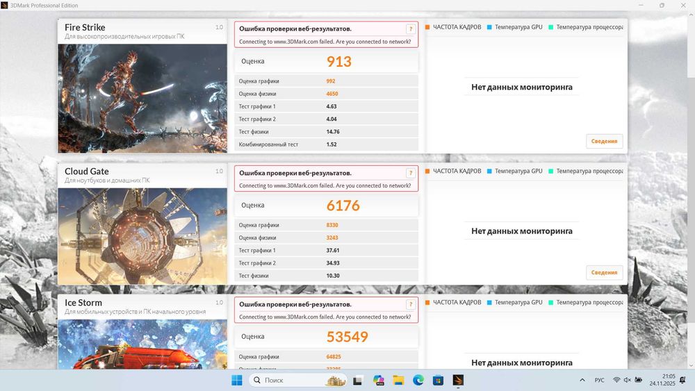Toggle orange ЧАСТОТА КАДРОВ legend in Ice Storm
This screenshot has height=391, width=695.
click(453, 302)
